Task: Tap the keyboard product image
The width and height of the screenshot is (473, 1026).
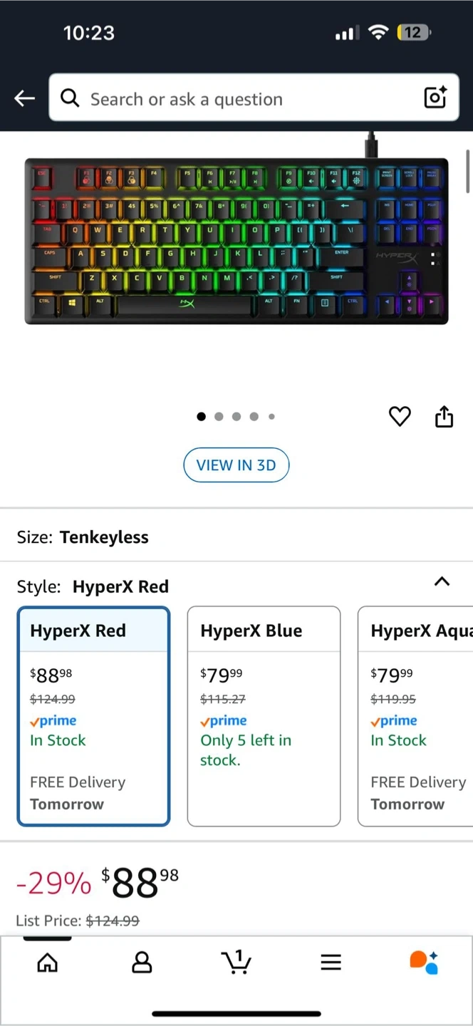Action: coord(236,241)
